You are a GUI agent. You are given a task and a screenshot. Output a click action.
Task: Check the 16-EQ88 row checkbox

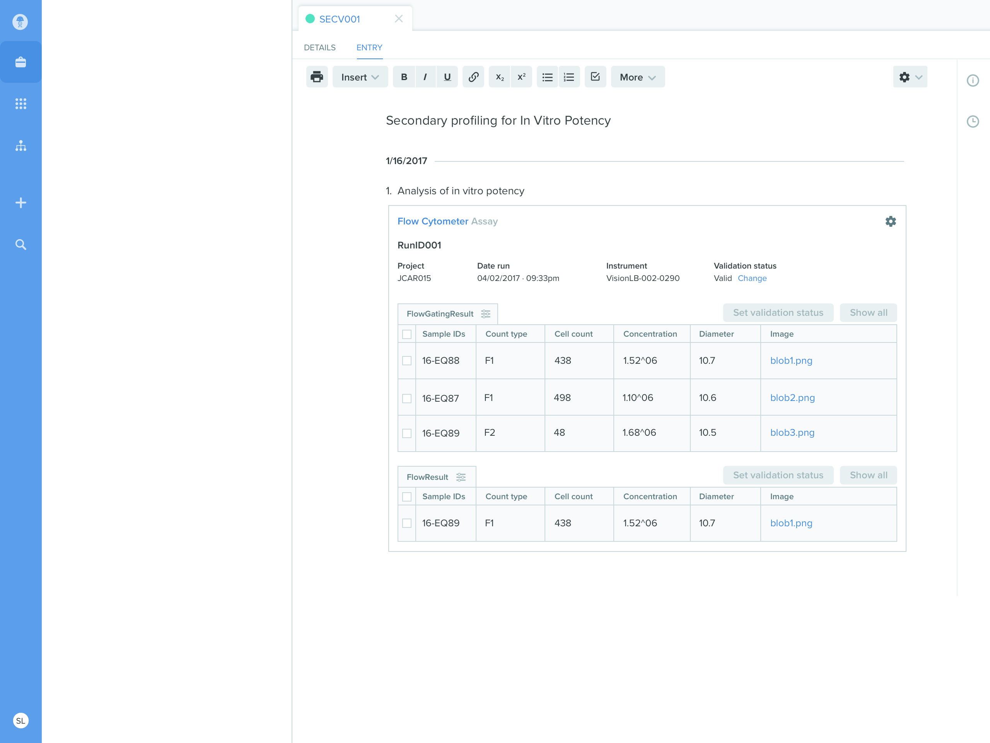tap(407, 361)
